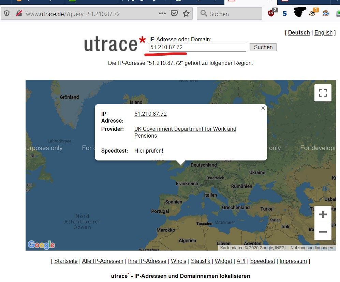Open the Startseite footer link

pos(66,261)
